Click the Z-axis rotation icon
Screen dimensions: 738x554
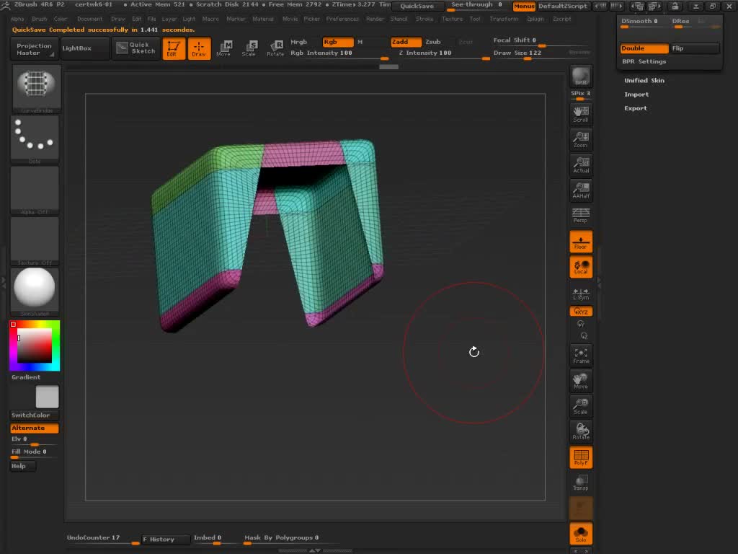[x=584, y=335]
